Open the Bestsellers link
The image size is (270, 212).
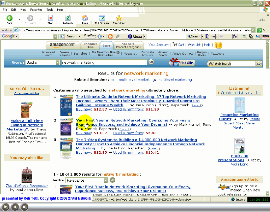click(80, 54)
